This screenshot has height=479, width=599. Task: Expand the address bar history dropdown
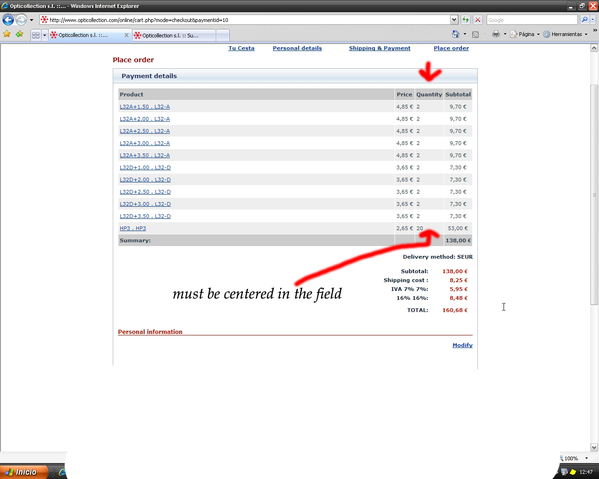(x=454, y=20)
